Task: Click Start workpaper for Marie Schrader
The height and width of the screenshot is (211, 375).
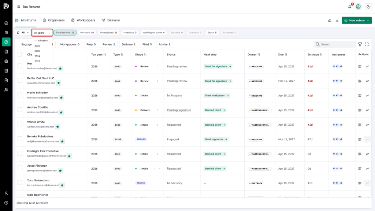Action: 217,96
